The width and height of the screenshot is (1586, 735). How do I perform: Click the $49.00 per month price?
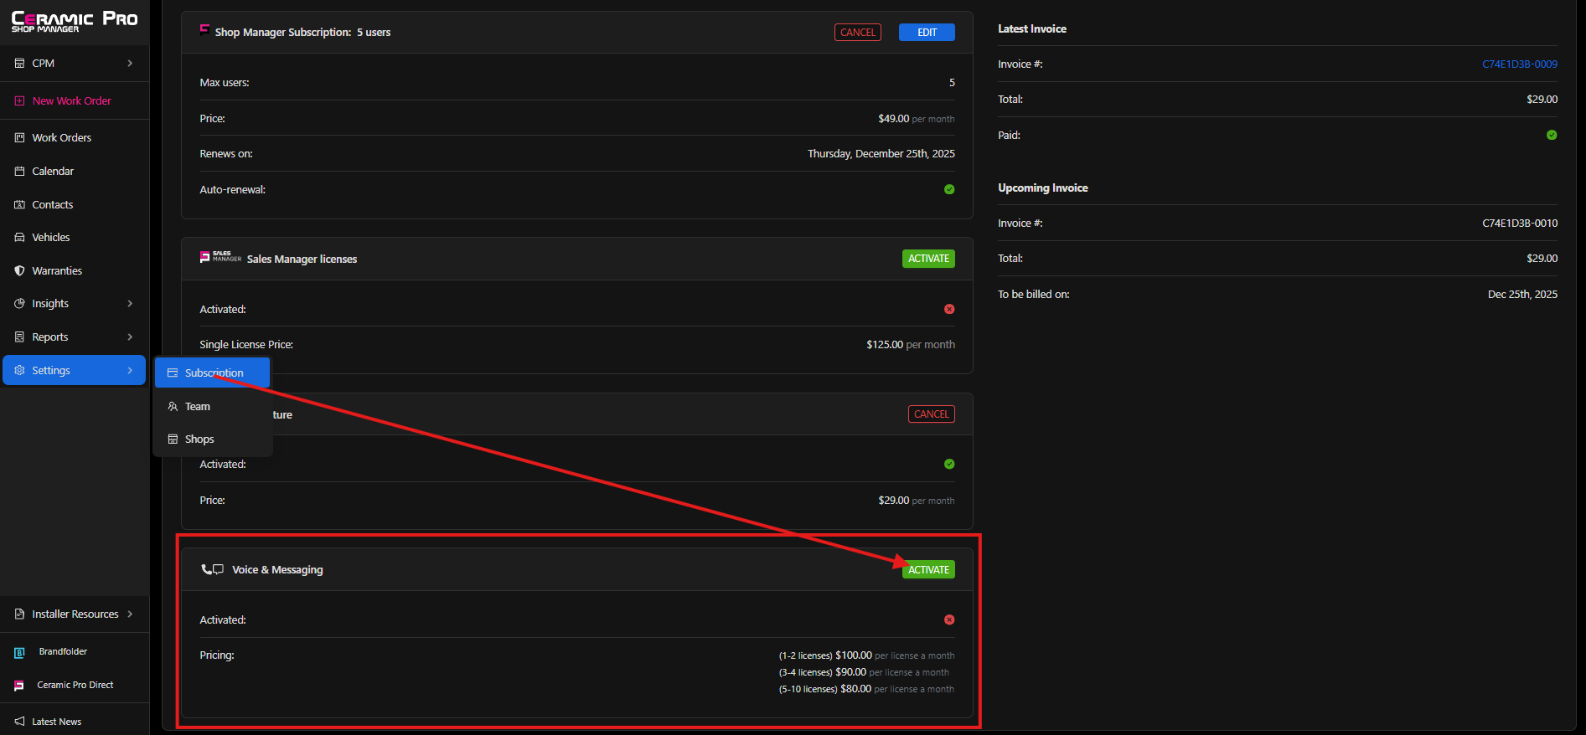click(916, 119)
